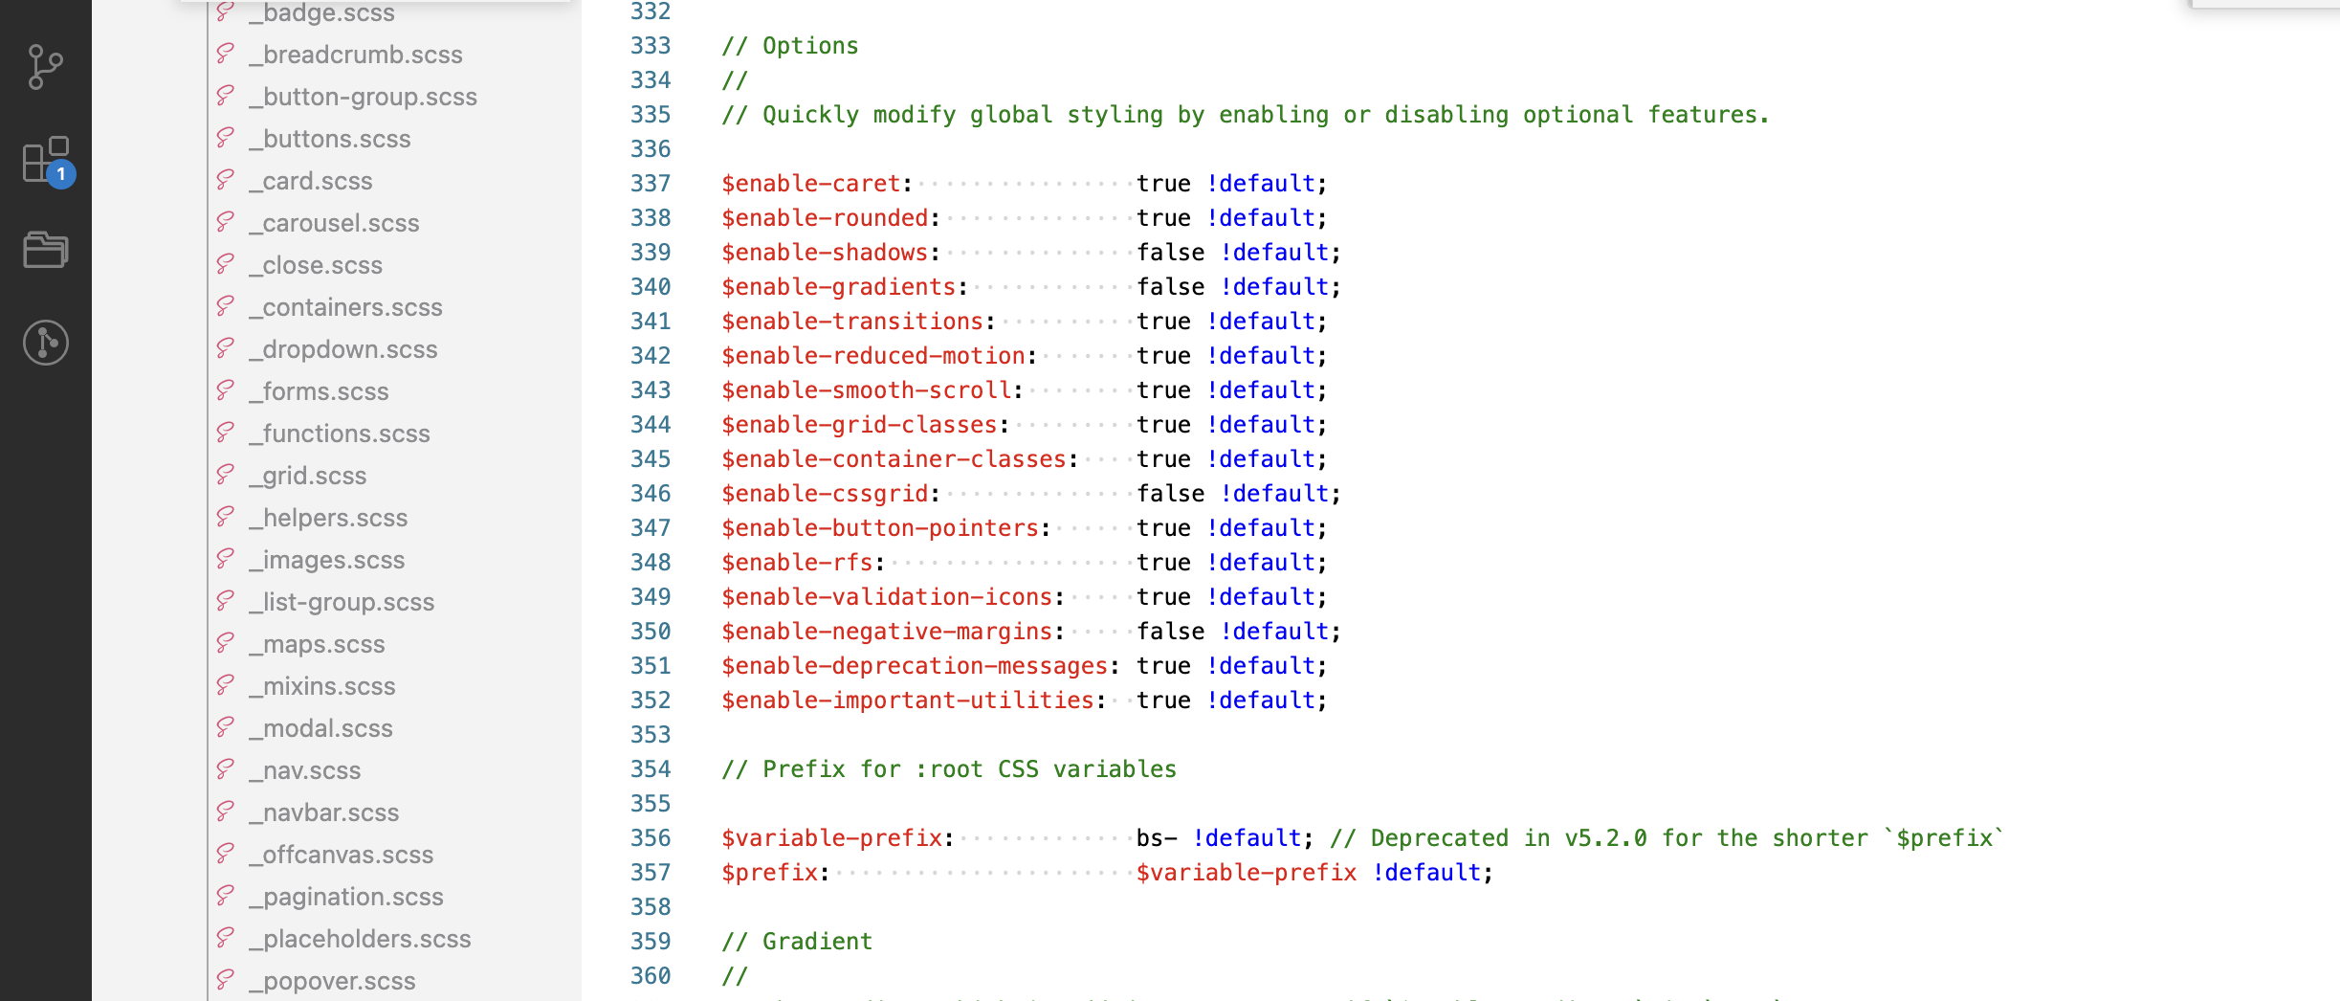Image resolution: width=2340 pixels, height=1001 pixels.
Task: Select _forms.scss in file tree
Action: pyautogui.click(x=319, y=391)
